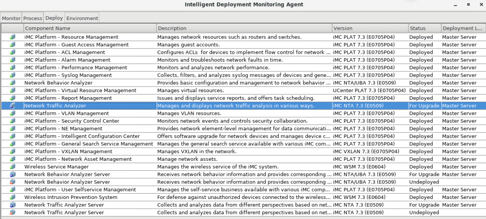Screen dimensions: 486x219
Task: Select Wireless Service Manager component name
Action: click(56, 167)
